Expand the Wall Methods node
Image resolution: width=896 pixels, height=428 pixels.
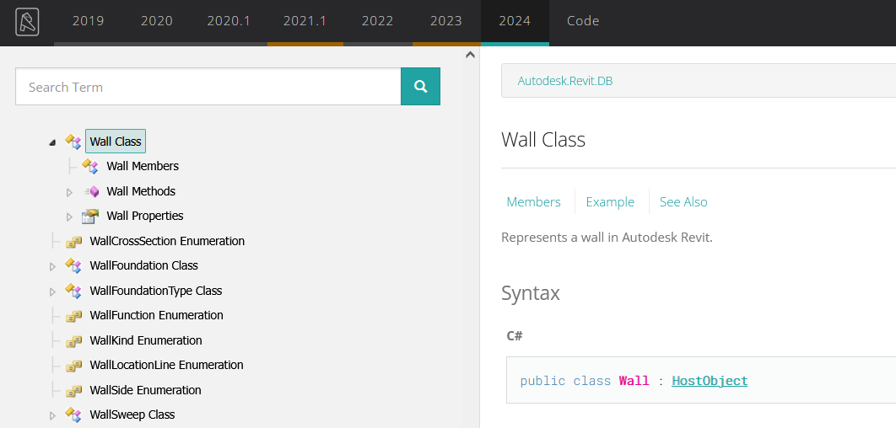coord(70,192)
